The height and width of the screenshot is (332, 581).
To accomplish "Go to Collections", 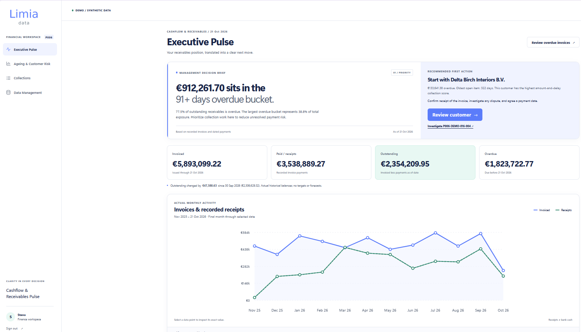I will pos(30,78).
